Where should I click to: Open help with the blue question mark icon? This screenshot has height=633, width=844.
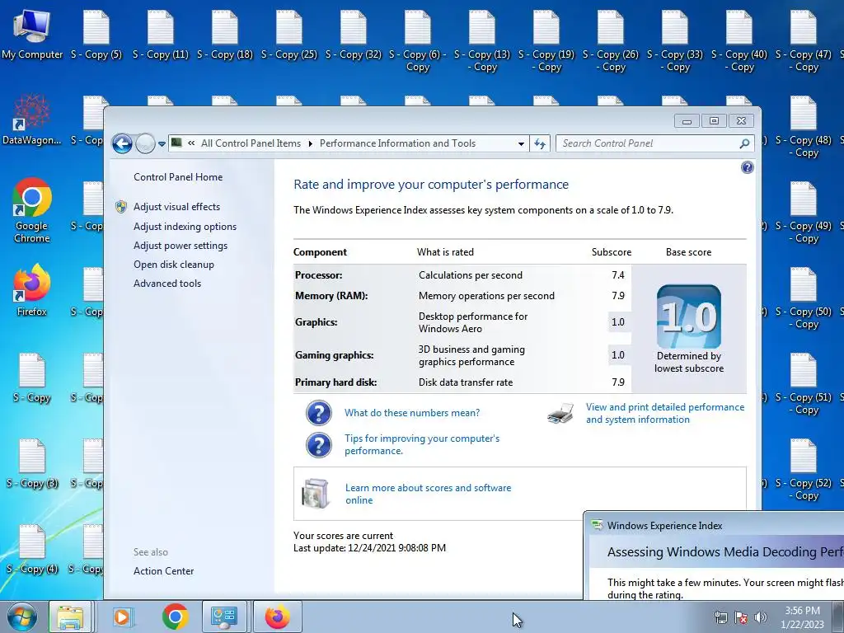tap(747, 167)
